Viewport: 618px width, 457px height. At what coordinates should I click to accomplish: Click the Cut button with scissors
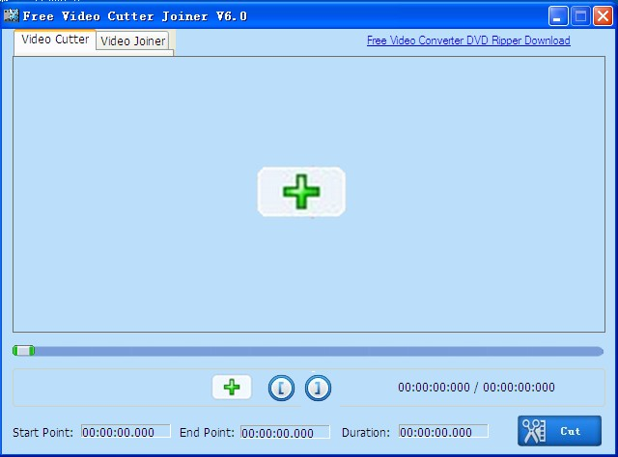(560, 431)
